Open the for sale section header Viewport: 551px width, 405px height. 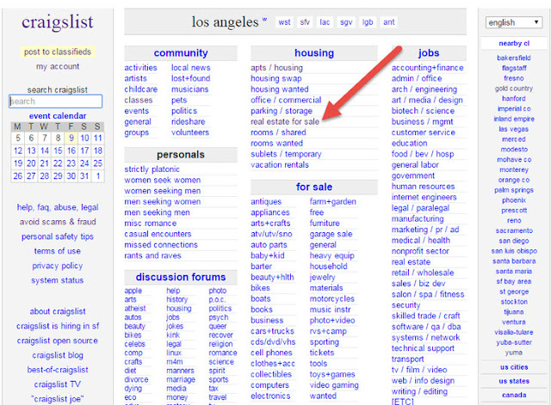click(314, 187)
